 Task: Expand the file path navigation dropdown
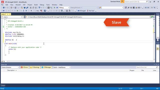150,17
